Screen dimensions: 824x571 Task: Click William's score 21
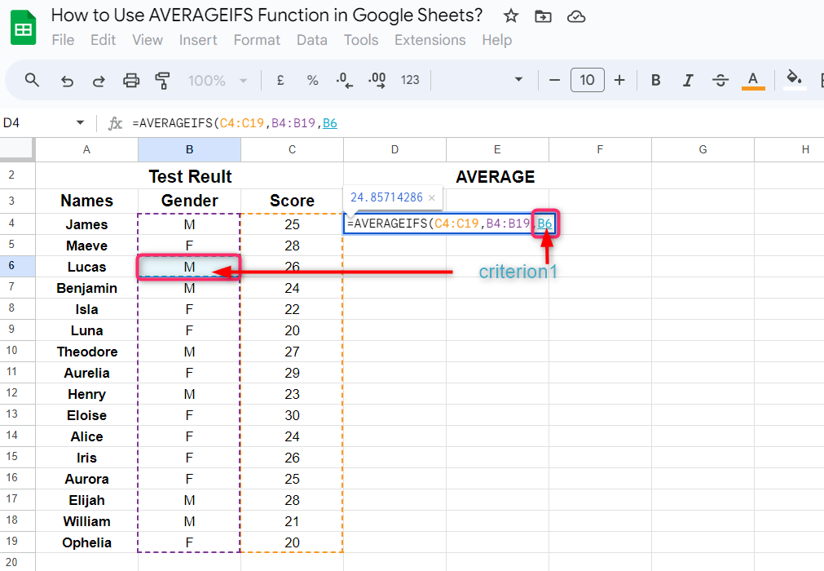click(x=292, y=521)
